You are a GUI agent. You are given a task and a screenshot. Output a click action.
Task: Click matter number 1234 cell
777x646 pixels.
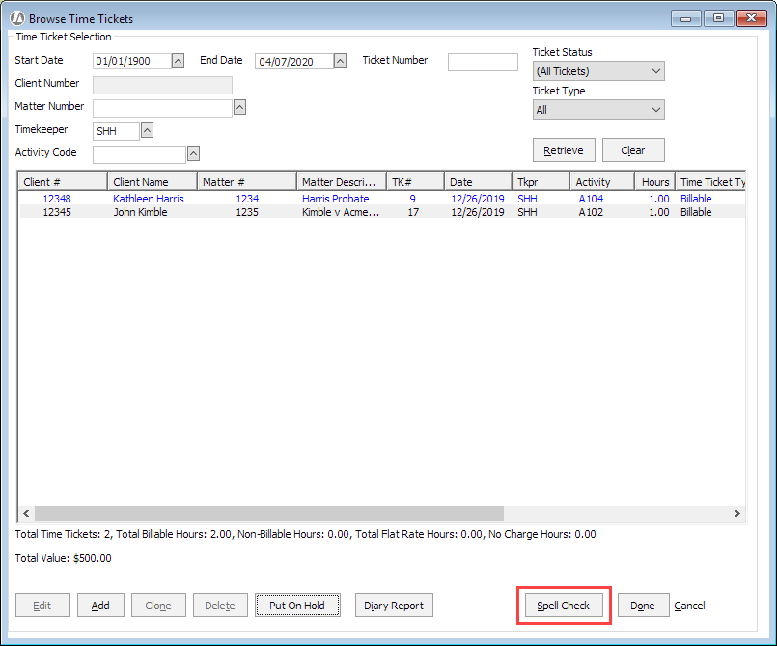247,199
